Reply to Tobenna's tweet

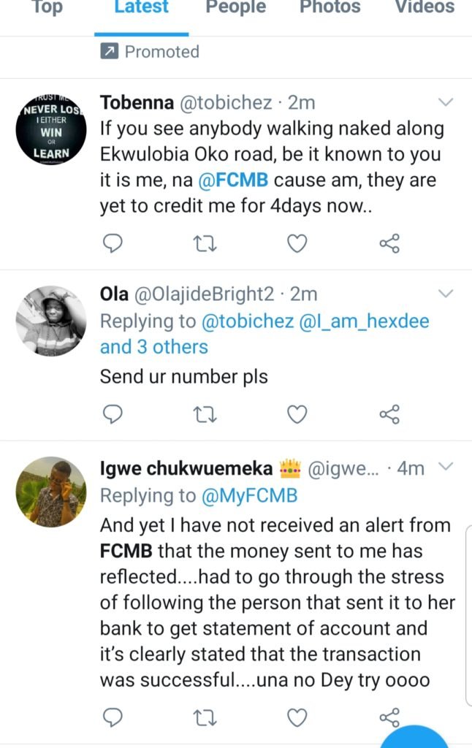112,243
